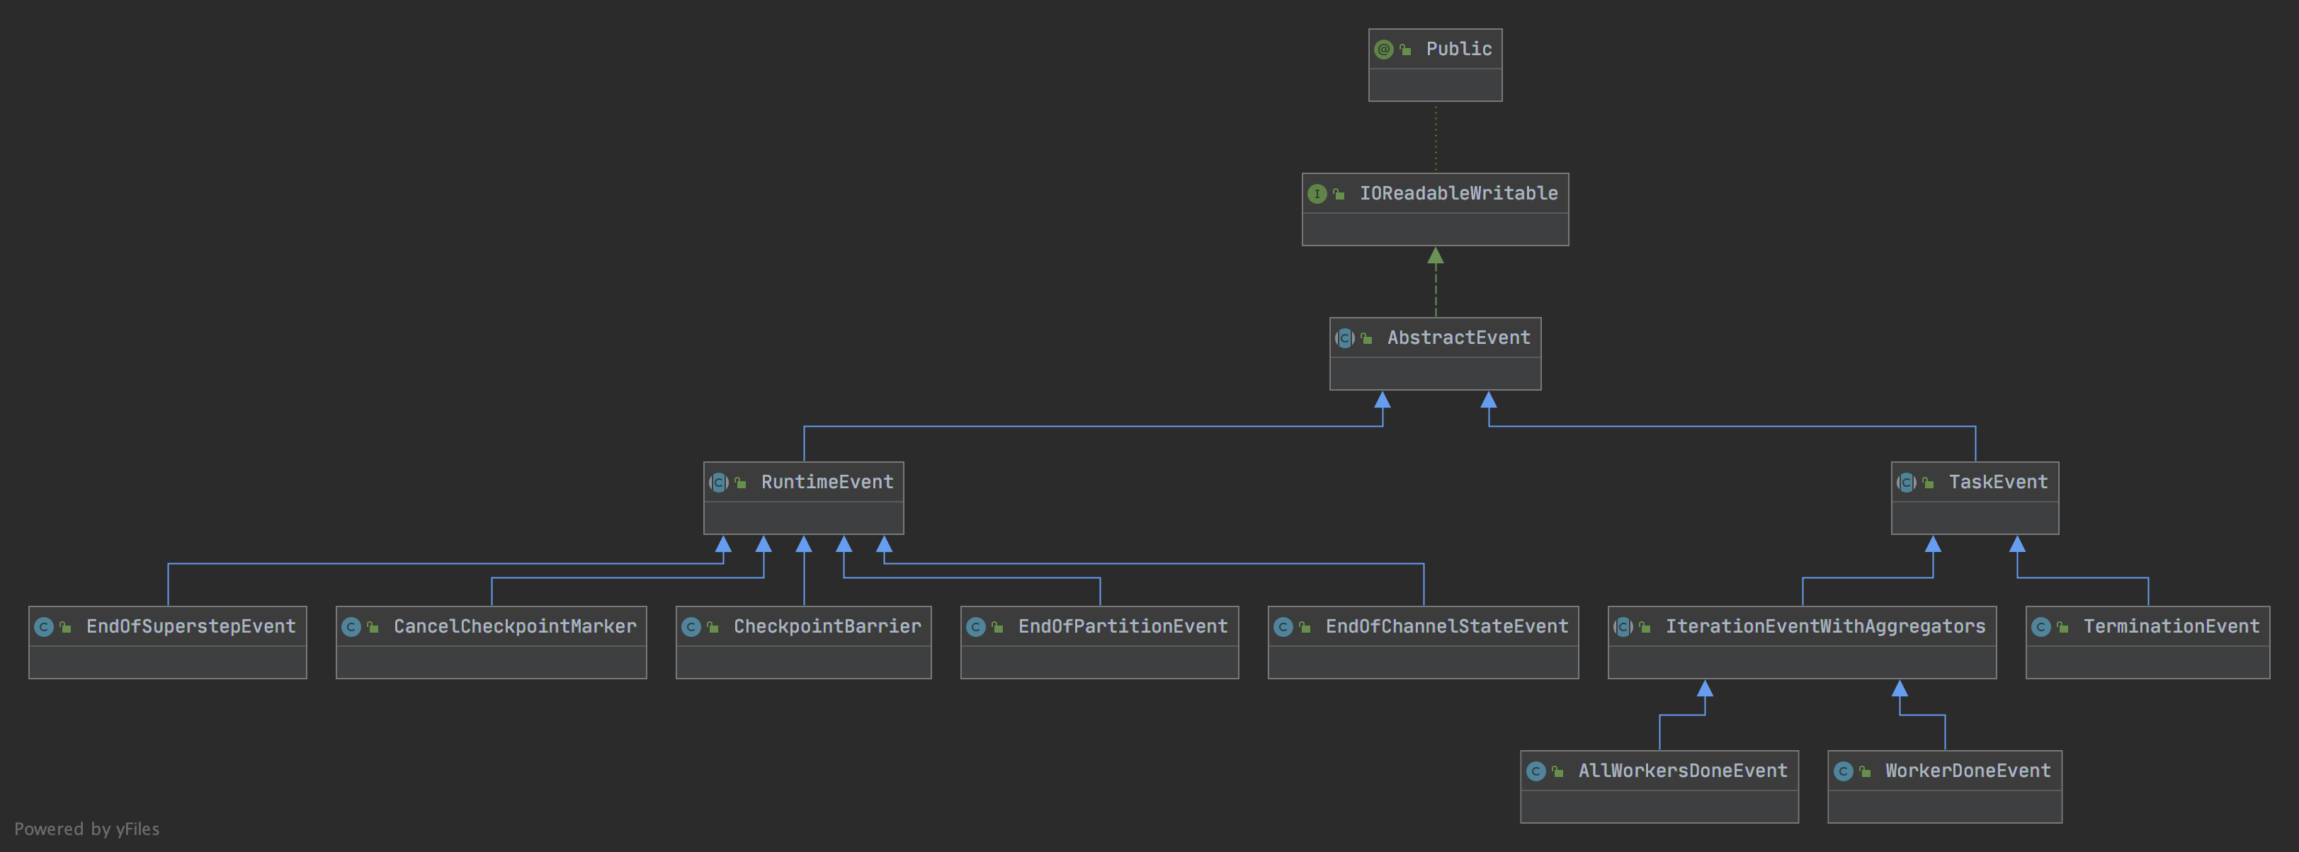Image resolution: width=2299 pixels, height=852 pixels.
Task: Select the IterationEventWithAggregators node label
Action: click(x=1824, y=626)
